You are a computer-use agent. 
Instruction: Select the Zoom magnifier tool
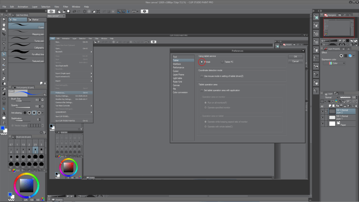tap(4, 19)
